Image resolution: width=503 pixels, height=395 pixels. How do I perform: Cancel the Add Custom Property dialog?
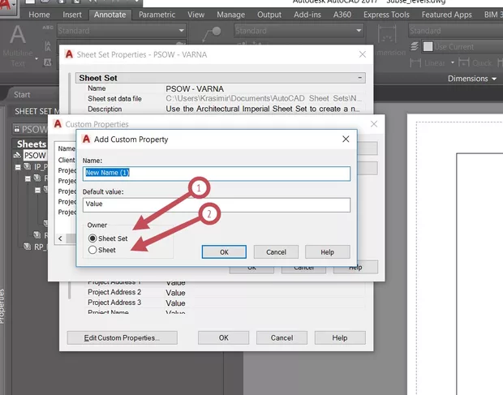tap(276, 252)
